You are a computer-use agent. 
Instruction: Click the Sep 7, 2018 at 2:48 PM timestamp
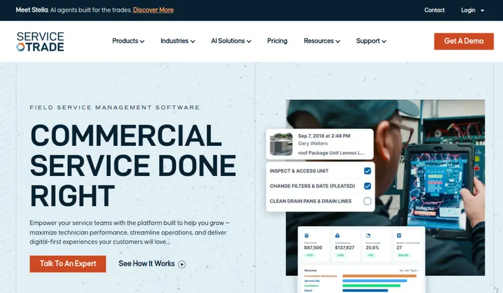coord(324,136)
